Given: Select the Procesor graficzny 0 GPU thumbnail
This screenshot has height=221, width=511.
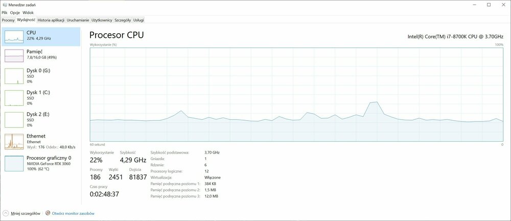Looking at the screenshot, I should pos(14,163).
